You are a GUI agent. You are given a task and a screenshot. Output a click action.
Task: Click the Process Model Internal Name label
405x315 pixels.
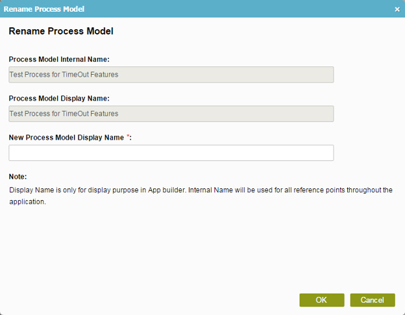pyautogui.click(x=59, y=60)
